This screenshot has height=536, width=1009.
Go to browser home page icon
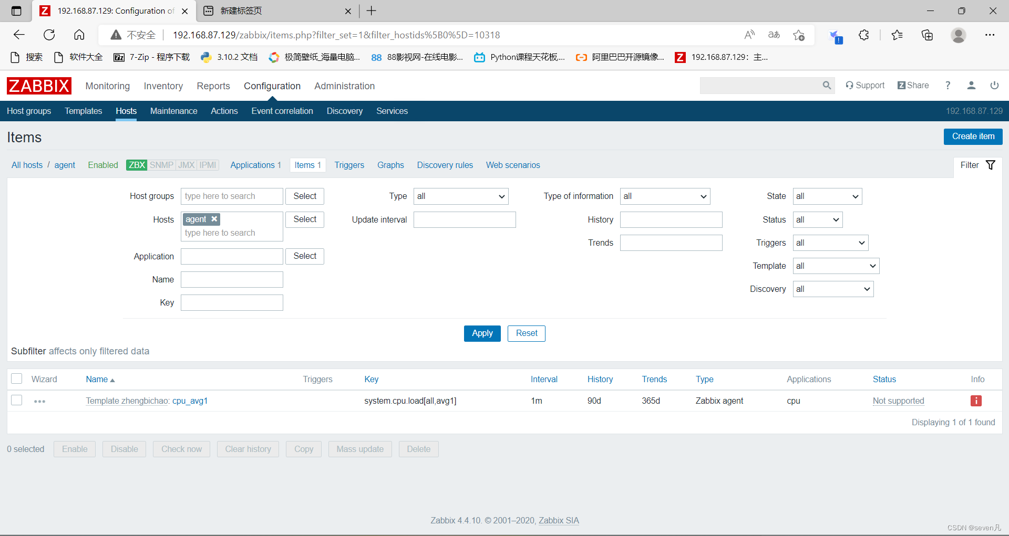point(79,35)
